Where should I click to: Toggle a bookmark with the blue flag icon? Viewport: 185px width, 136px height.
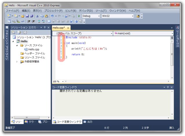[x=49, y=21]
